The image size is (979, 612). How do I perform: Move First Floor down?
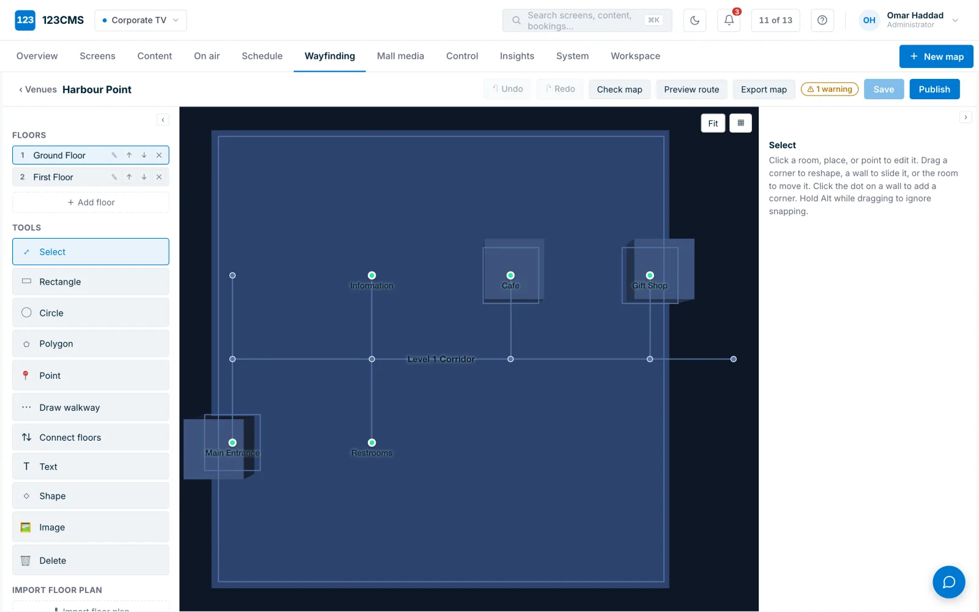point(144,177)
